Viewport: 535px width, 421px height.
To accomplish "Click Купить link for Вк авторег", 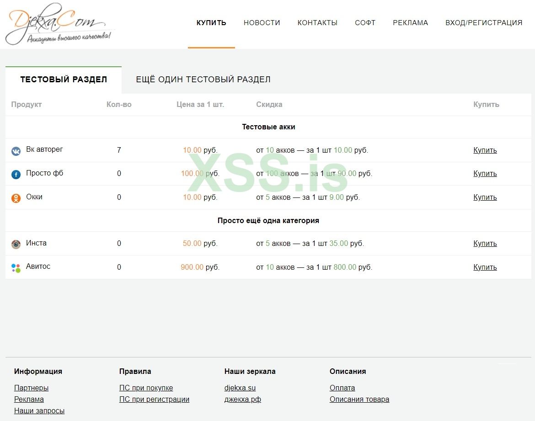I will (x=485, y=150).
